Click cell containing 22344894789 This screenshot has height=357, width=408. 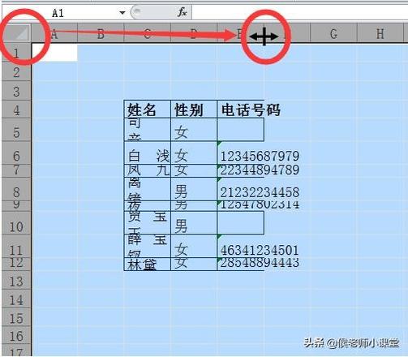241,170
